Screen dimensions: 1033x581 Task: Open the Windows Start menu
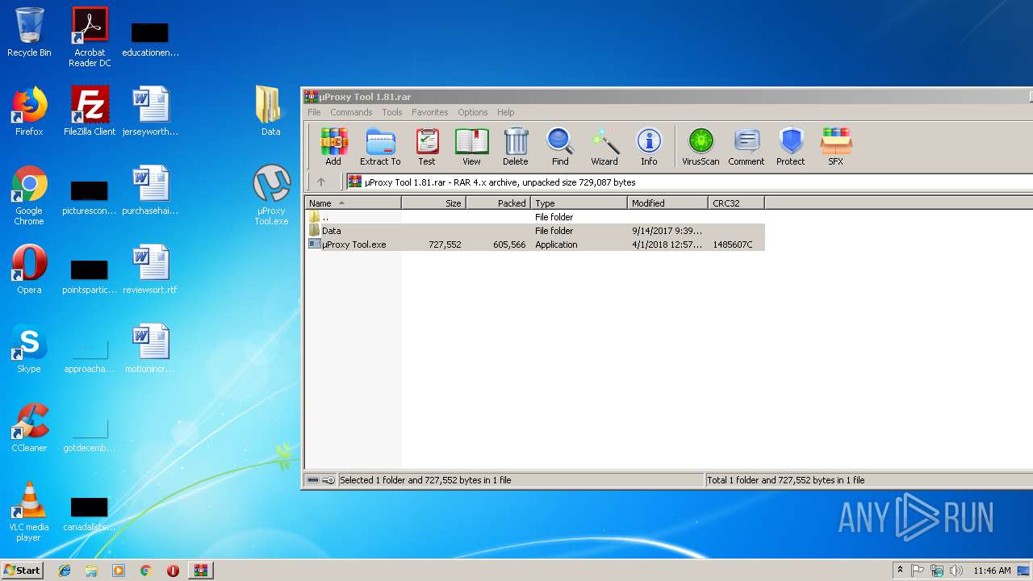(23, 570)
